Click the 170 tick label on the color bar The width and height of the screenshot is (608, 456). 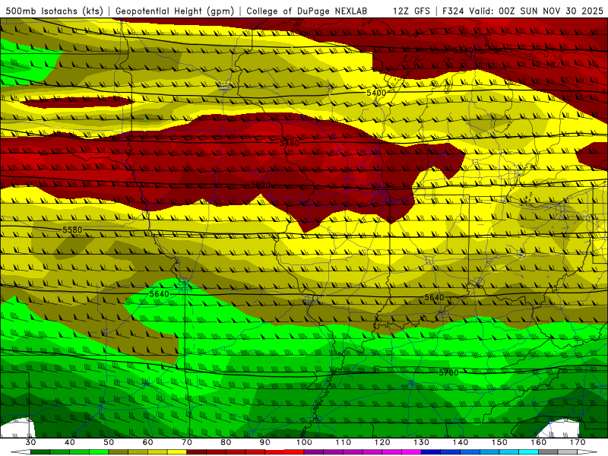578,442
